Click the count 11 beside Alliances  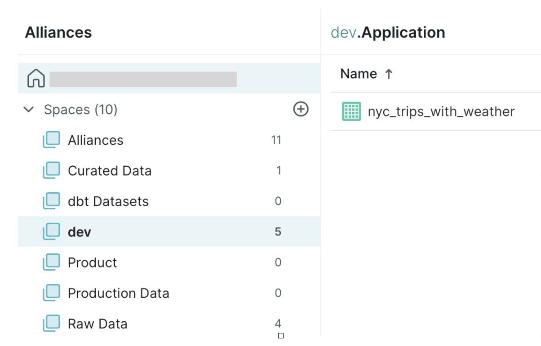[x=276, y=140]
